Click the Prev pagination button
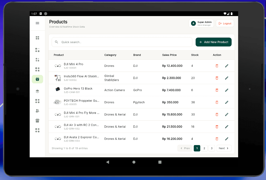Image resolution: width=266 pixels, height=180 pixels. point(185,148)
